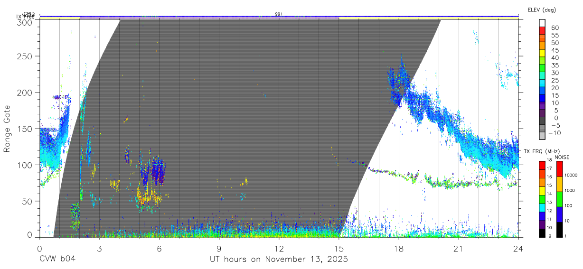Click the x-axis tick label '21'
This screenshot has height=269, width=583.
coord(458,249)
